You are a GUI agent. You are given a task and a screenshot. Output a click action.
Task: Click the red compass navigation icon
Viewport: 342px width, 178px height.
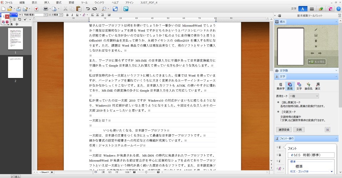(36, 9)
